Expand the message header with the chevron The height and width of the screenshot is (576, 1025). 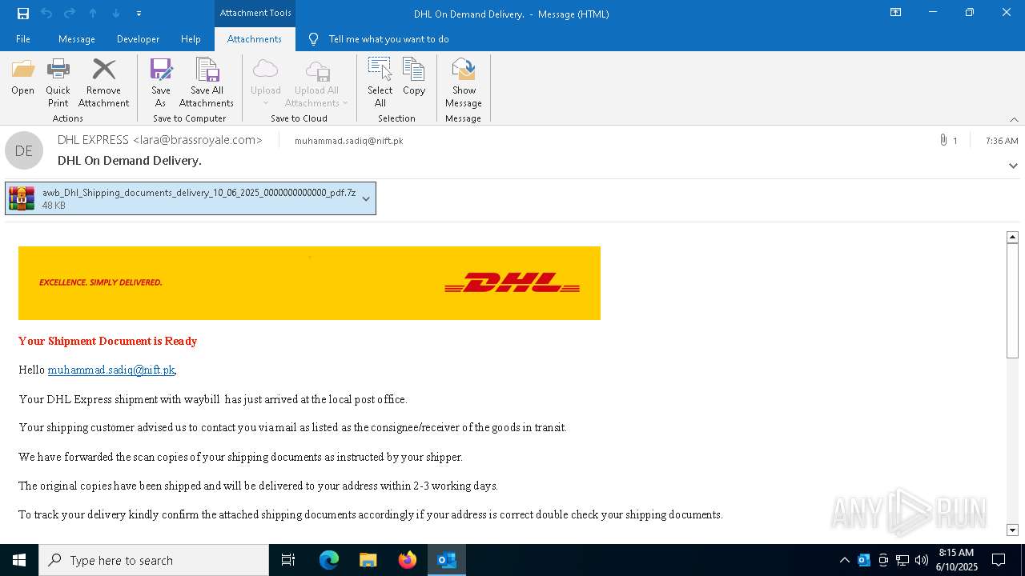1013,166
